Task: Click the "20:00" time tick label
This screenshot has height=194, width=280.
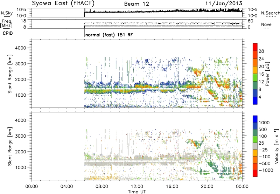Action: point(207,187)
